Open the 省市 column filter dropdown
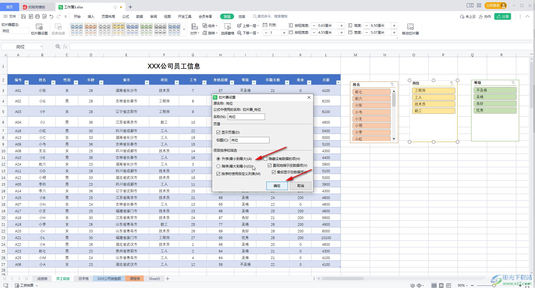 click(x=147, y=82)
